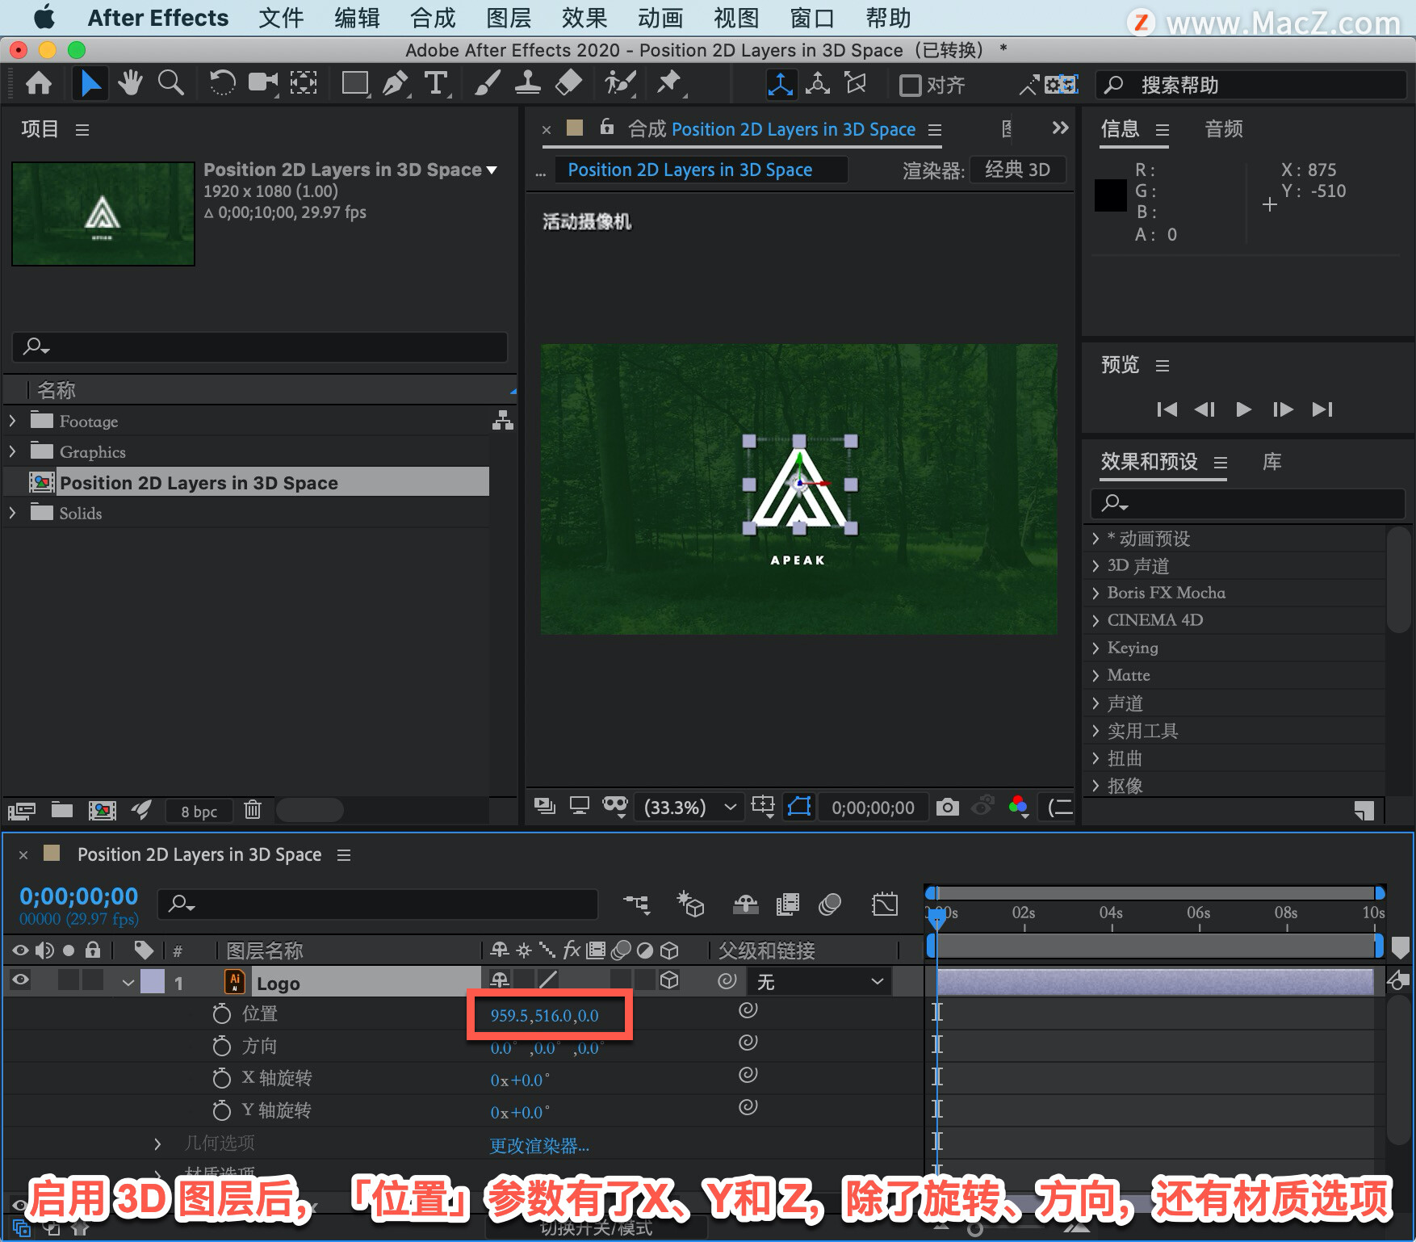The image size is (1416, 1242).
Task: Click Draft 3D icon in timeline
Action: point(691,904)
